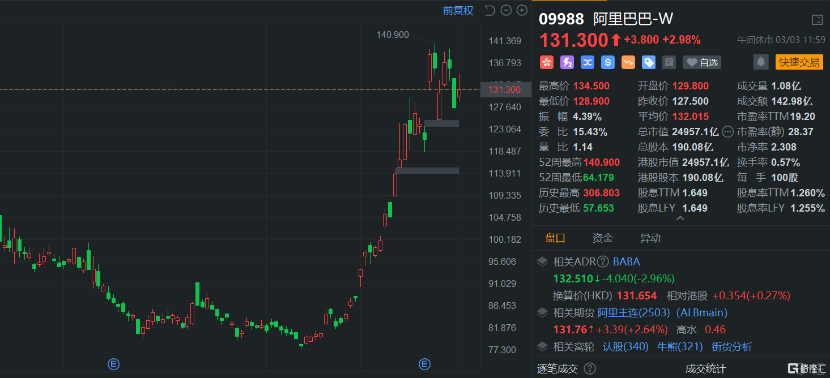Toggle the side panel layout icon
Screen dimensions: 830x378
(x=817, y=20)
